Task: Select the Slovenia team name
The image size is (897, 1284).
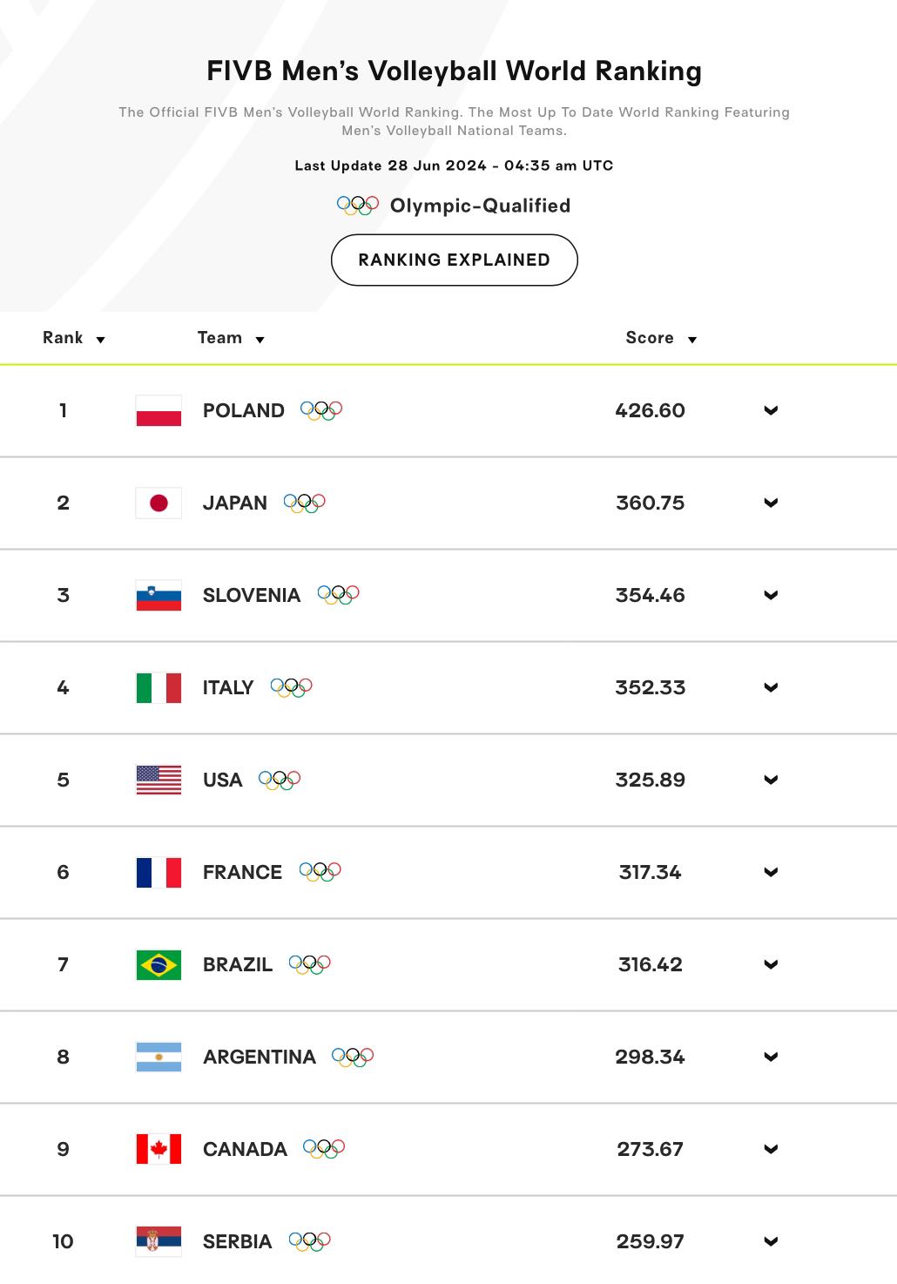Action: [x=252, y=596]
